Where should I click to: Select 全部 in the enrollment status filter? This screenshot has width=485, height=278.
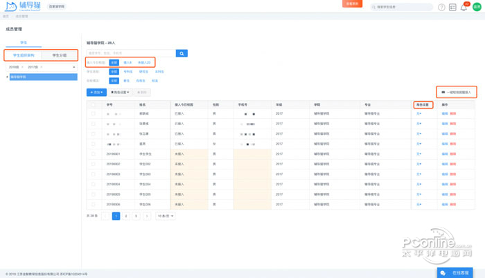pos(114,81)
